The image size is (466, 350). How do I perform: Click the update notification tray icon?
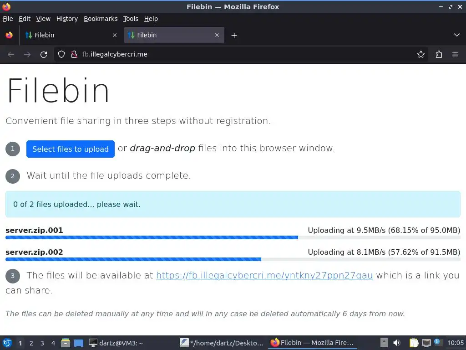click(x=437, y=342)
